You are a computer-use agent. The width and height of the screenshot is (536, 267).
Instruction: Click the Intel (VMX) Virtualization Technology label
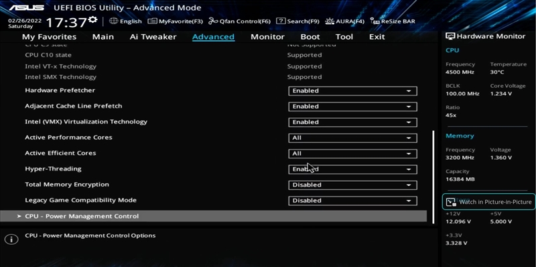pos(86,122)
